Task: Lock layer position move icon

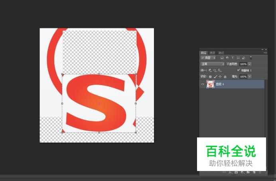Action: 220,77
